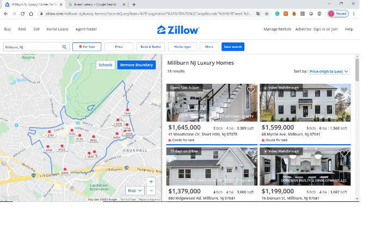Bookmark this page with the star icon
This screenshot has height=246, width=381.
(267, 14)
